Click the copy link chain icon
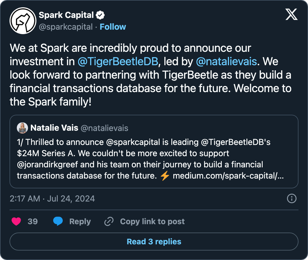 pos(109,222)
